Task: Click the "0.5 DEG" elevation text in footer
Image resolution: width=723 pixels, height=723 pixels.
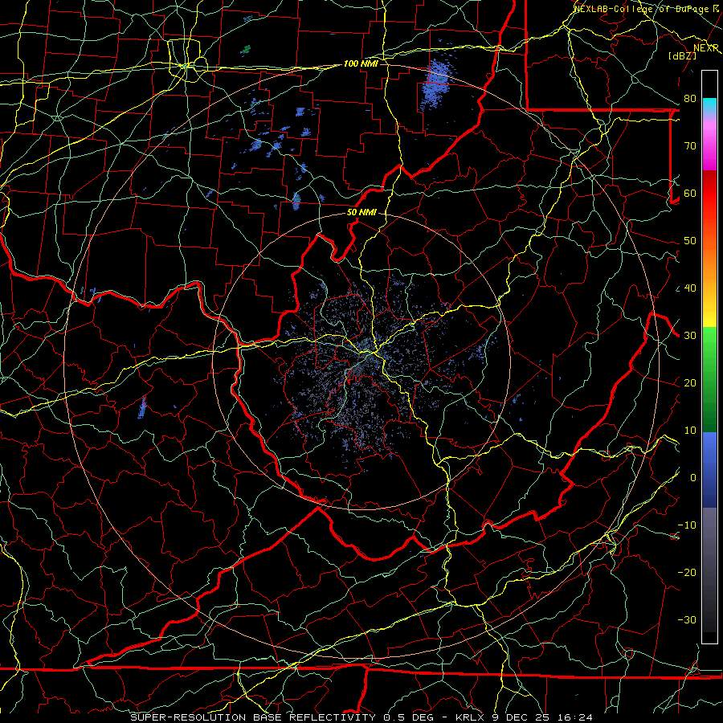Action: [409, 717]
